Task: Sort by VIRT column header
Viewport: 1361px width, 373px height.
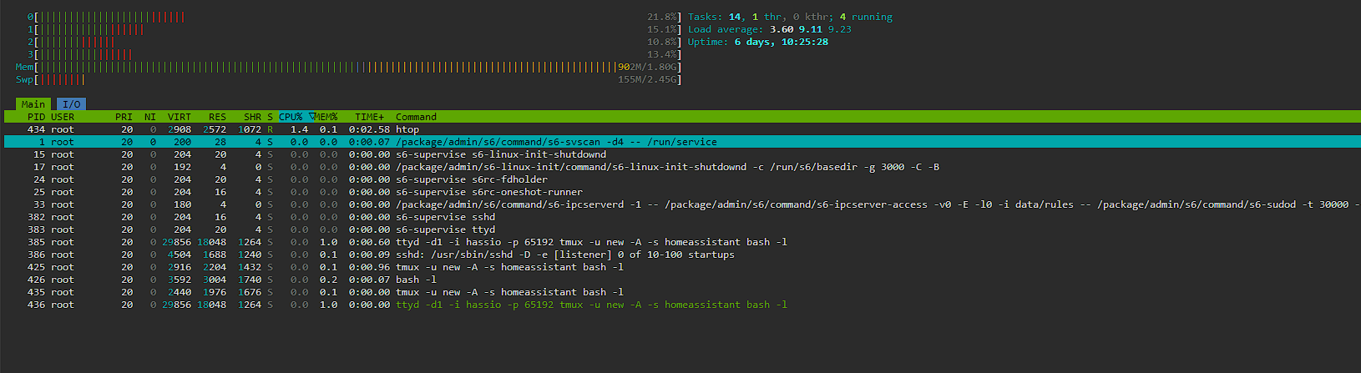Action: [180, 117]
